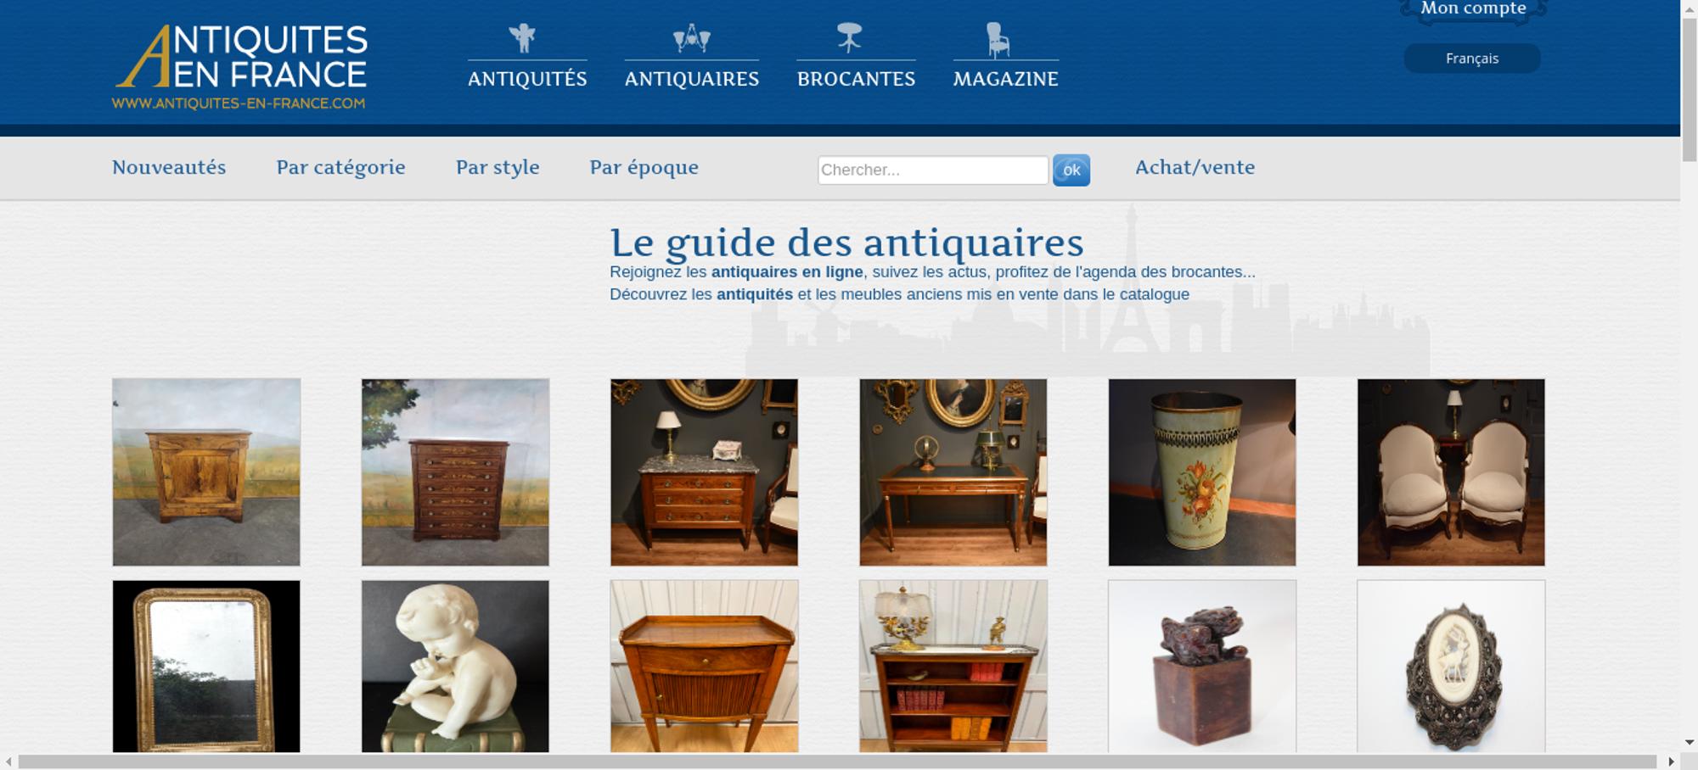Open the Mon compte link
Screen dimensions: 1698x770
click(x=1473, y=8)
